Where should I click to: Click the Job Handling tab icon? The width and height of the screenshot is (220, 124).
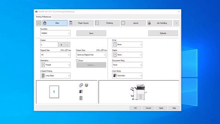(149, 23)
